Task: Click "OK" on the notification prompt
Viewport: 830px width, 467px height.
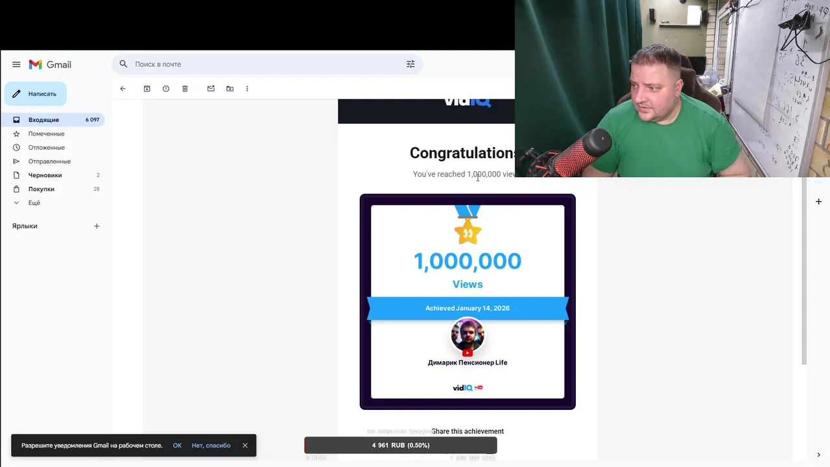Action: tap(177, 446)
